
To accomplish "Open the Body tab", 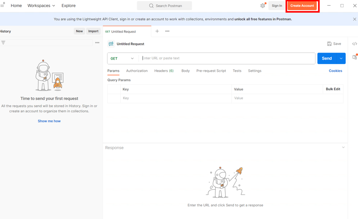I will pyautogui.click(x=186, y=71).
